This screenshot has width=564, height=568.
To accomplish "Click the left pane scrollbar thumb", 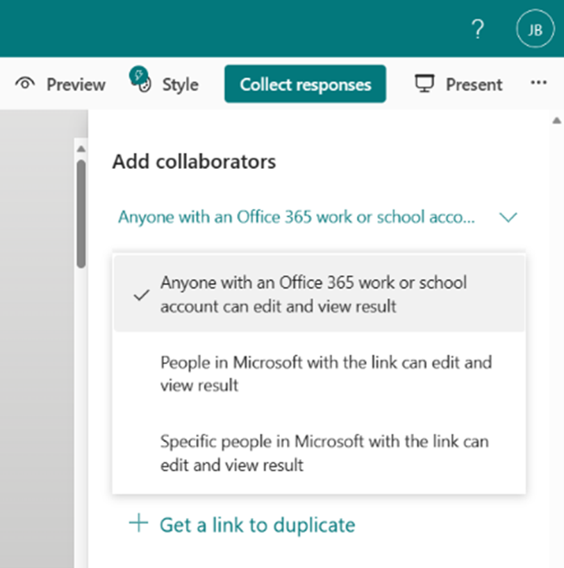I will pos(81,213).
